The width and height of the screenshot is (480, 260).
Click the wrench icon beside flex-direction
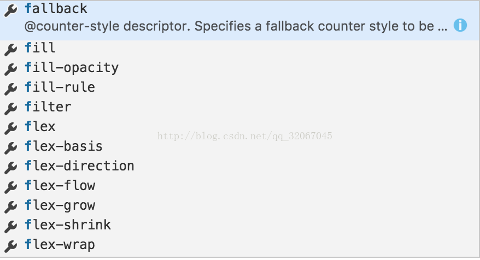pos(11,167)
